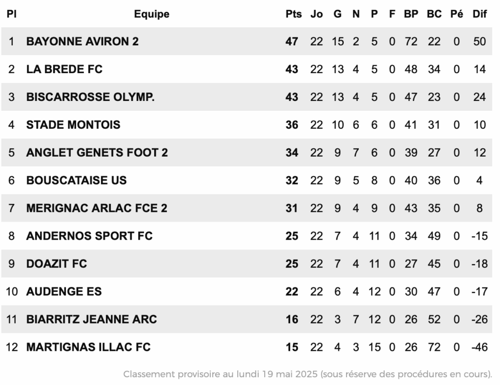This screenshot has height=385, width=500.
Task: Click the classement provisoire footnote text
Action: click(x=308, y=374)
